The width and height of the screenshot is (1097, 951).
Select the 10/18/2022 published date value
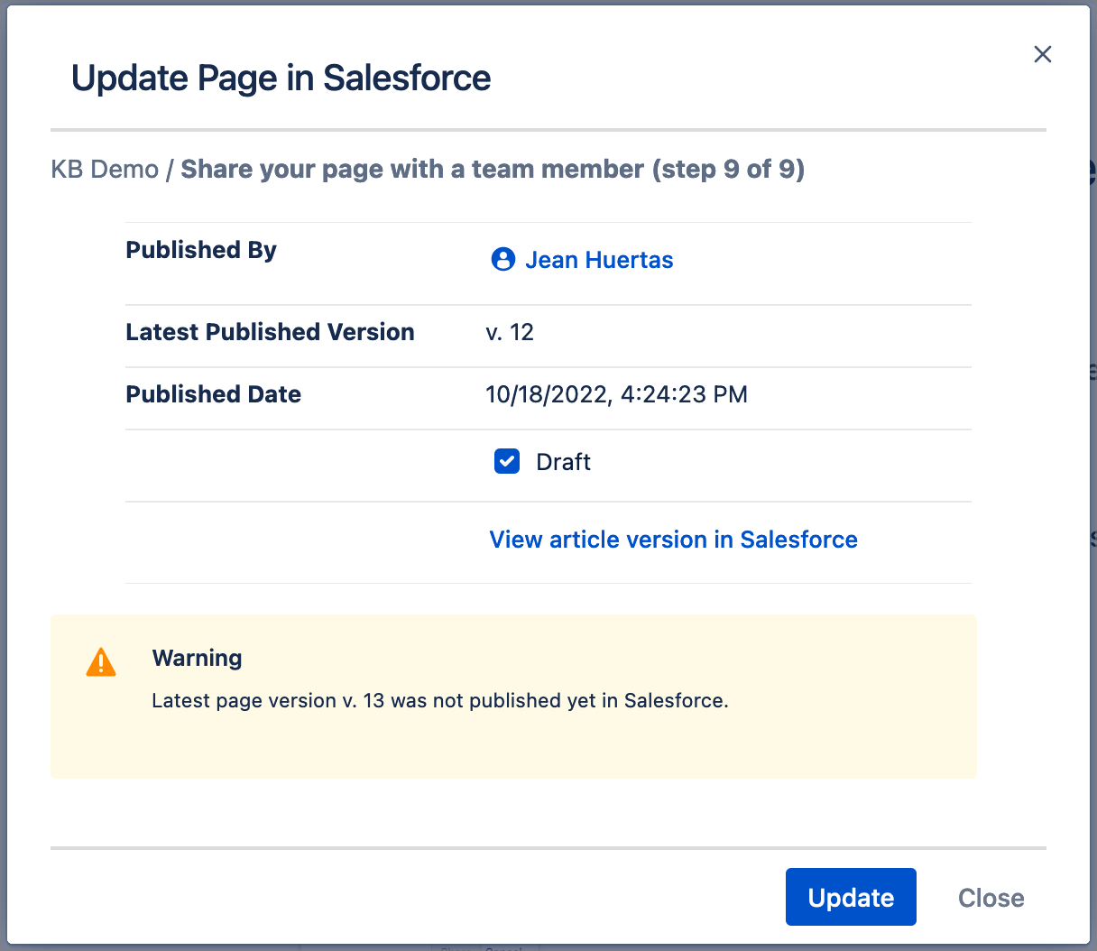click(616, 394)
